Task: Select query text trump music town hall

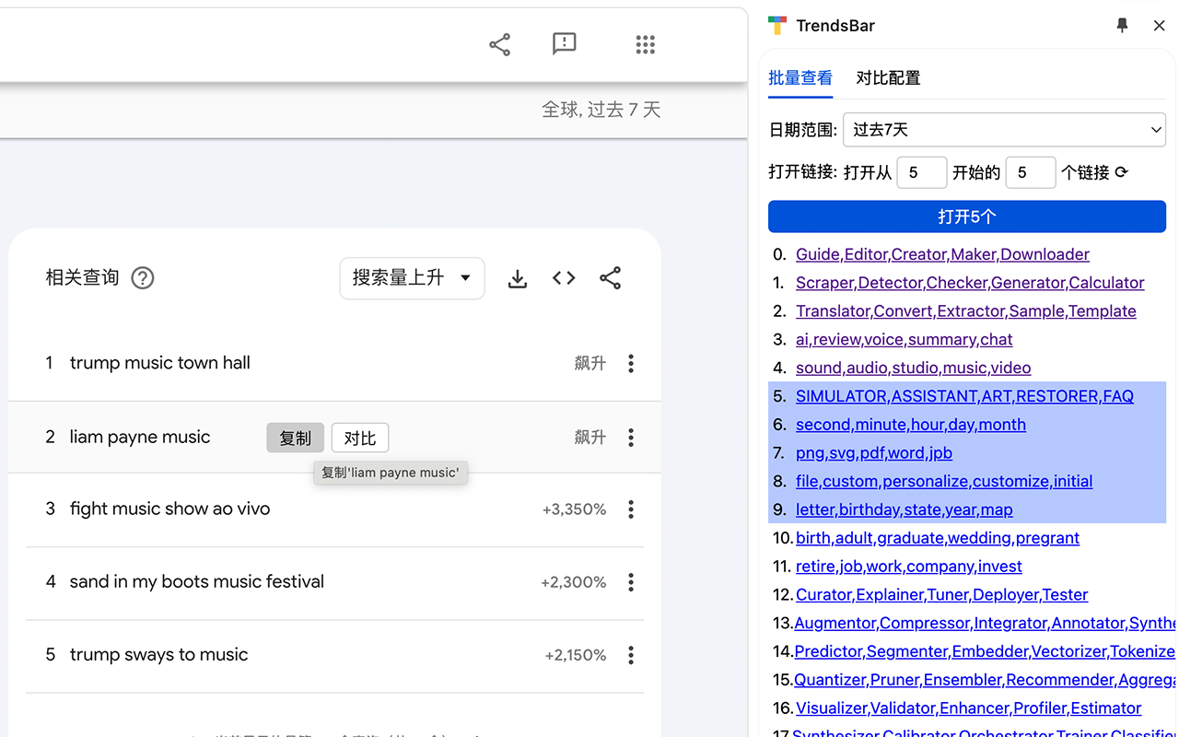Action: [160, 363]
